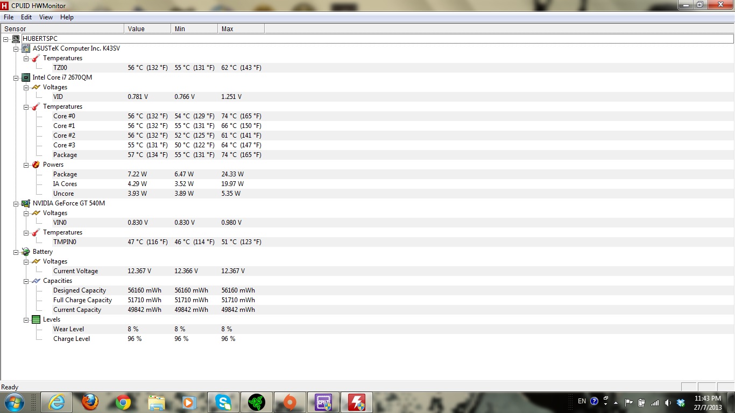735x413 pixels.
Task: Click the Dropbox tray icon
Action: pyautogui.click(x=681, y=402)
